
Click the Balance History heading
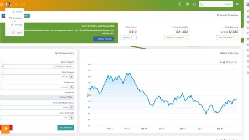[x=229, y=53]
